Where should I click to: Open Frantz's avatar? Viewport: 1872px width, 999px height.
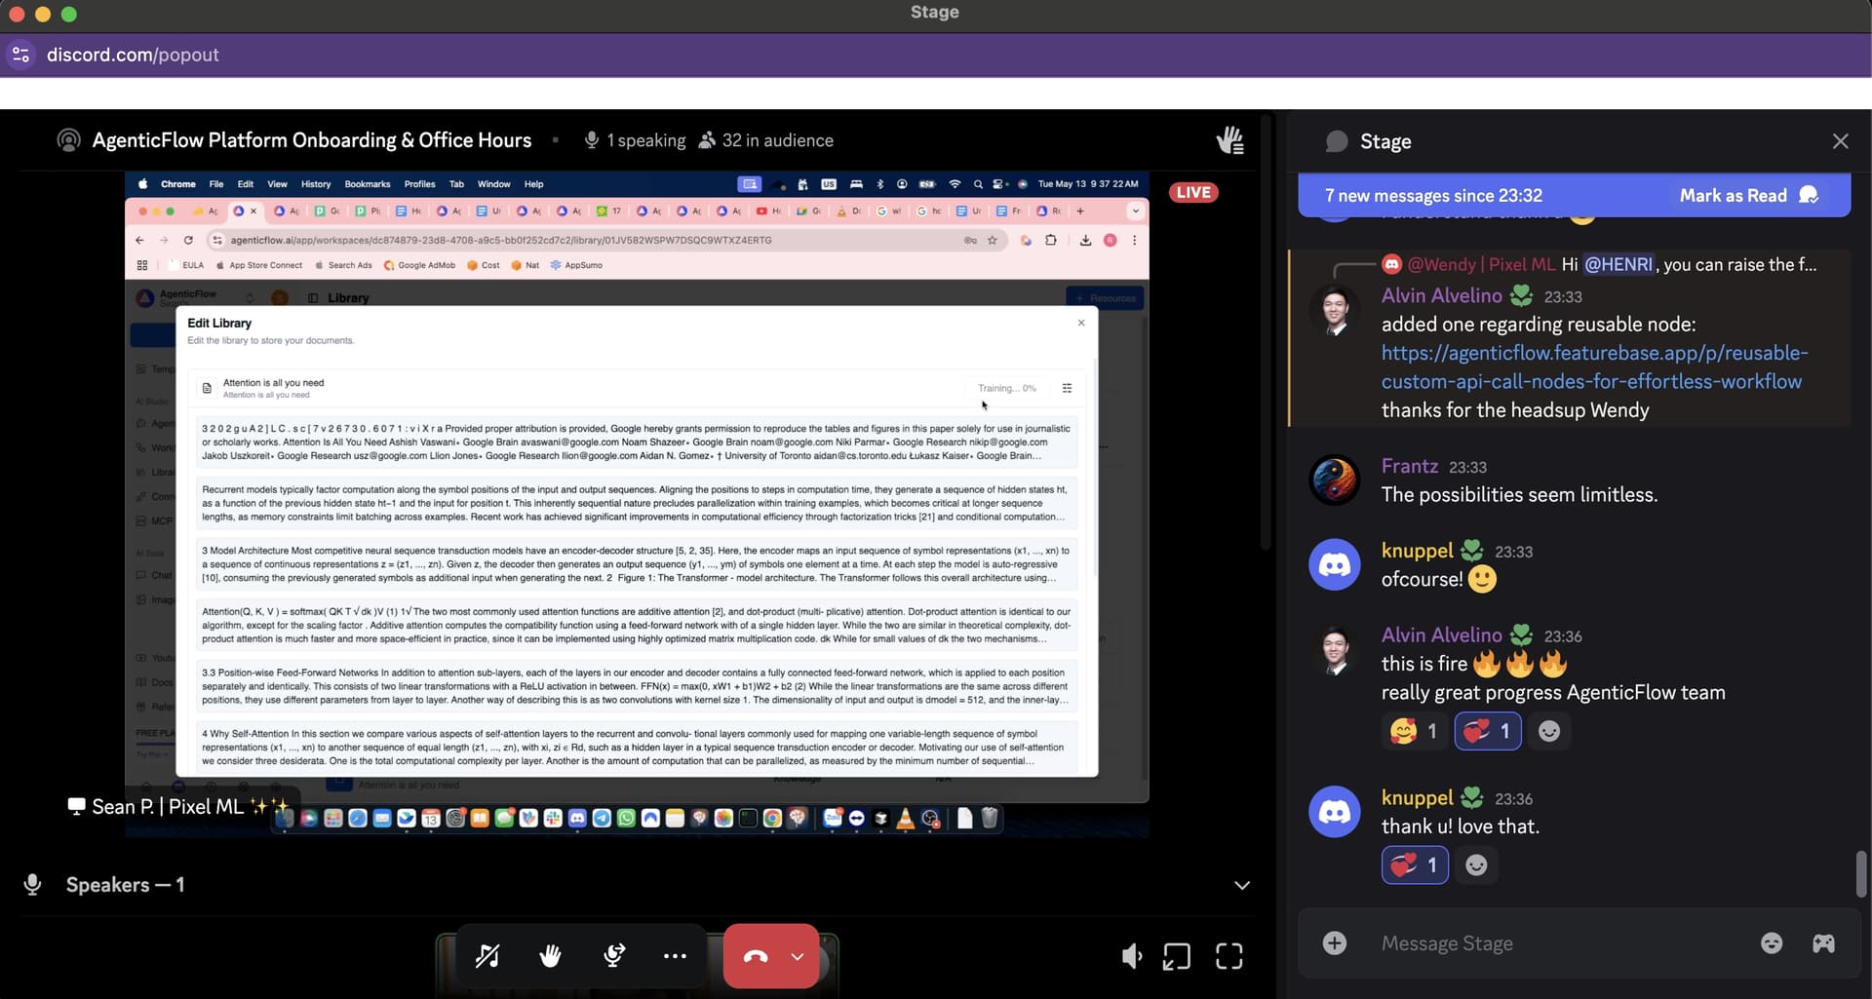pos(1334,480)
